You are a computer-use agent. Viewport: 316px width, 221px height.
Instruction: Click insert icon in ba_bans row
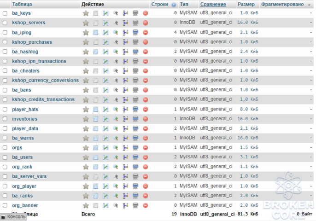125,90
